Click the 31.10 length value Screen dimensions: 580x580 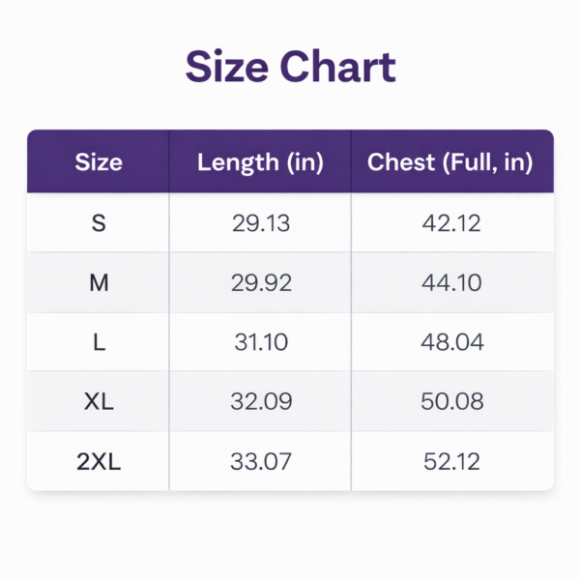(261, 342)
